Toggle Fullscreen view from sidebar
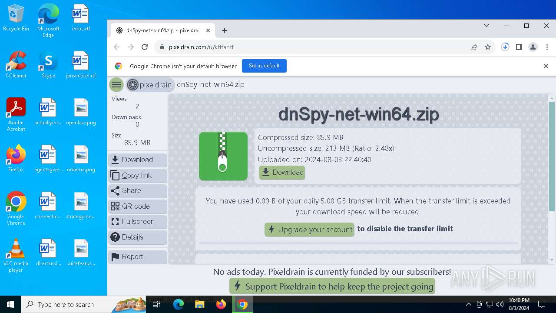Image resolution: width=556 pixels, height=313 pixels. click(x=138, y=222)
